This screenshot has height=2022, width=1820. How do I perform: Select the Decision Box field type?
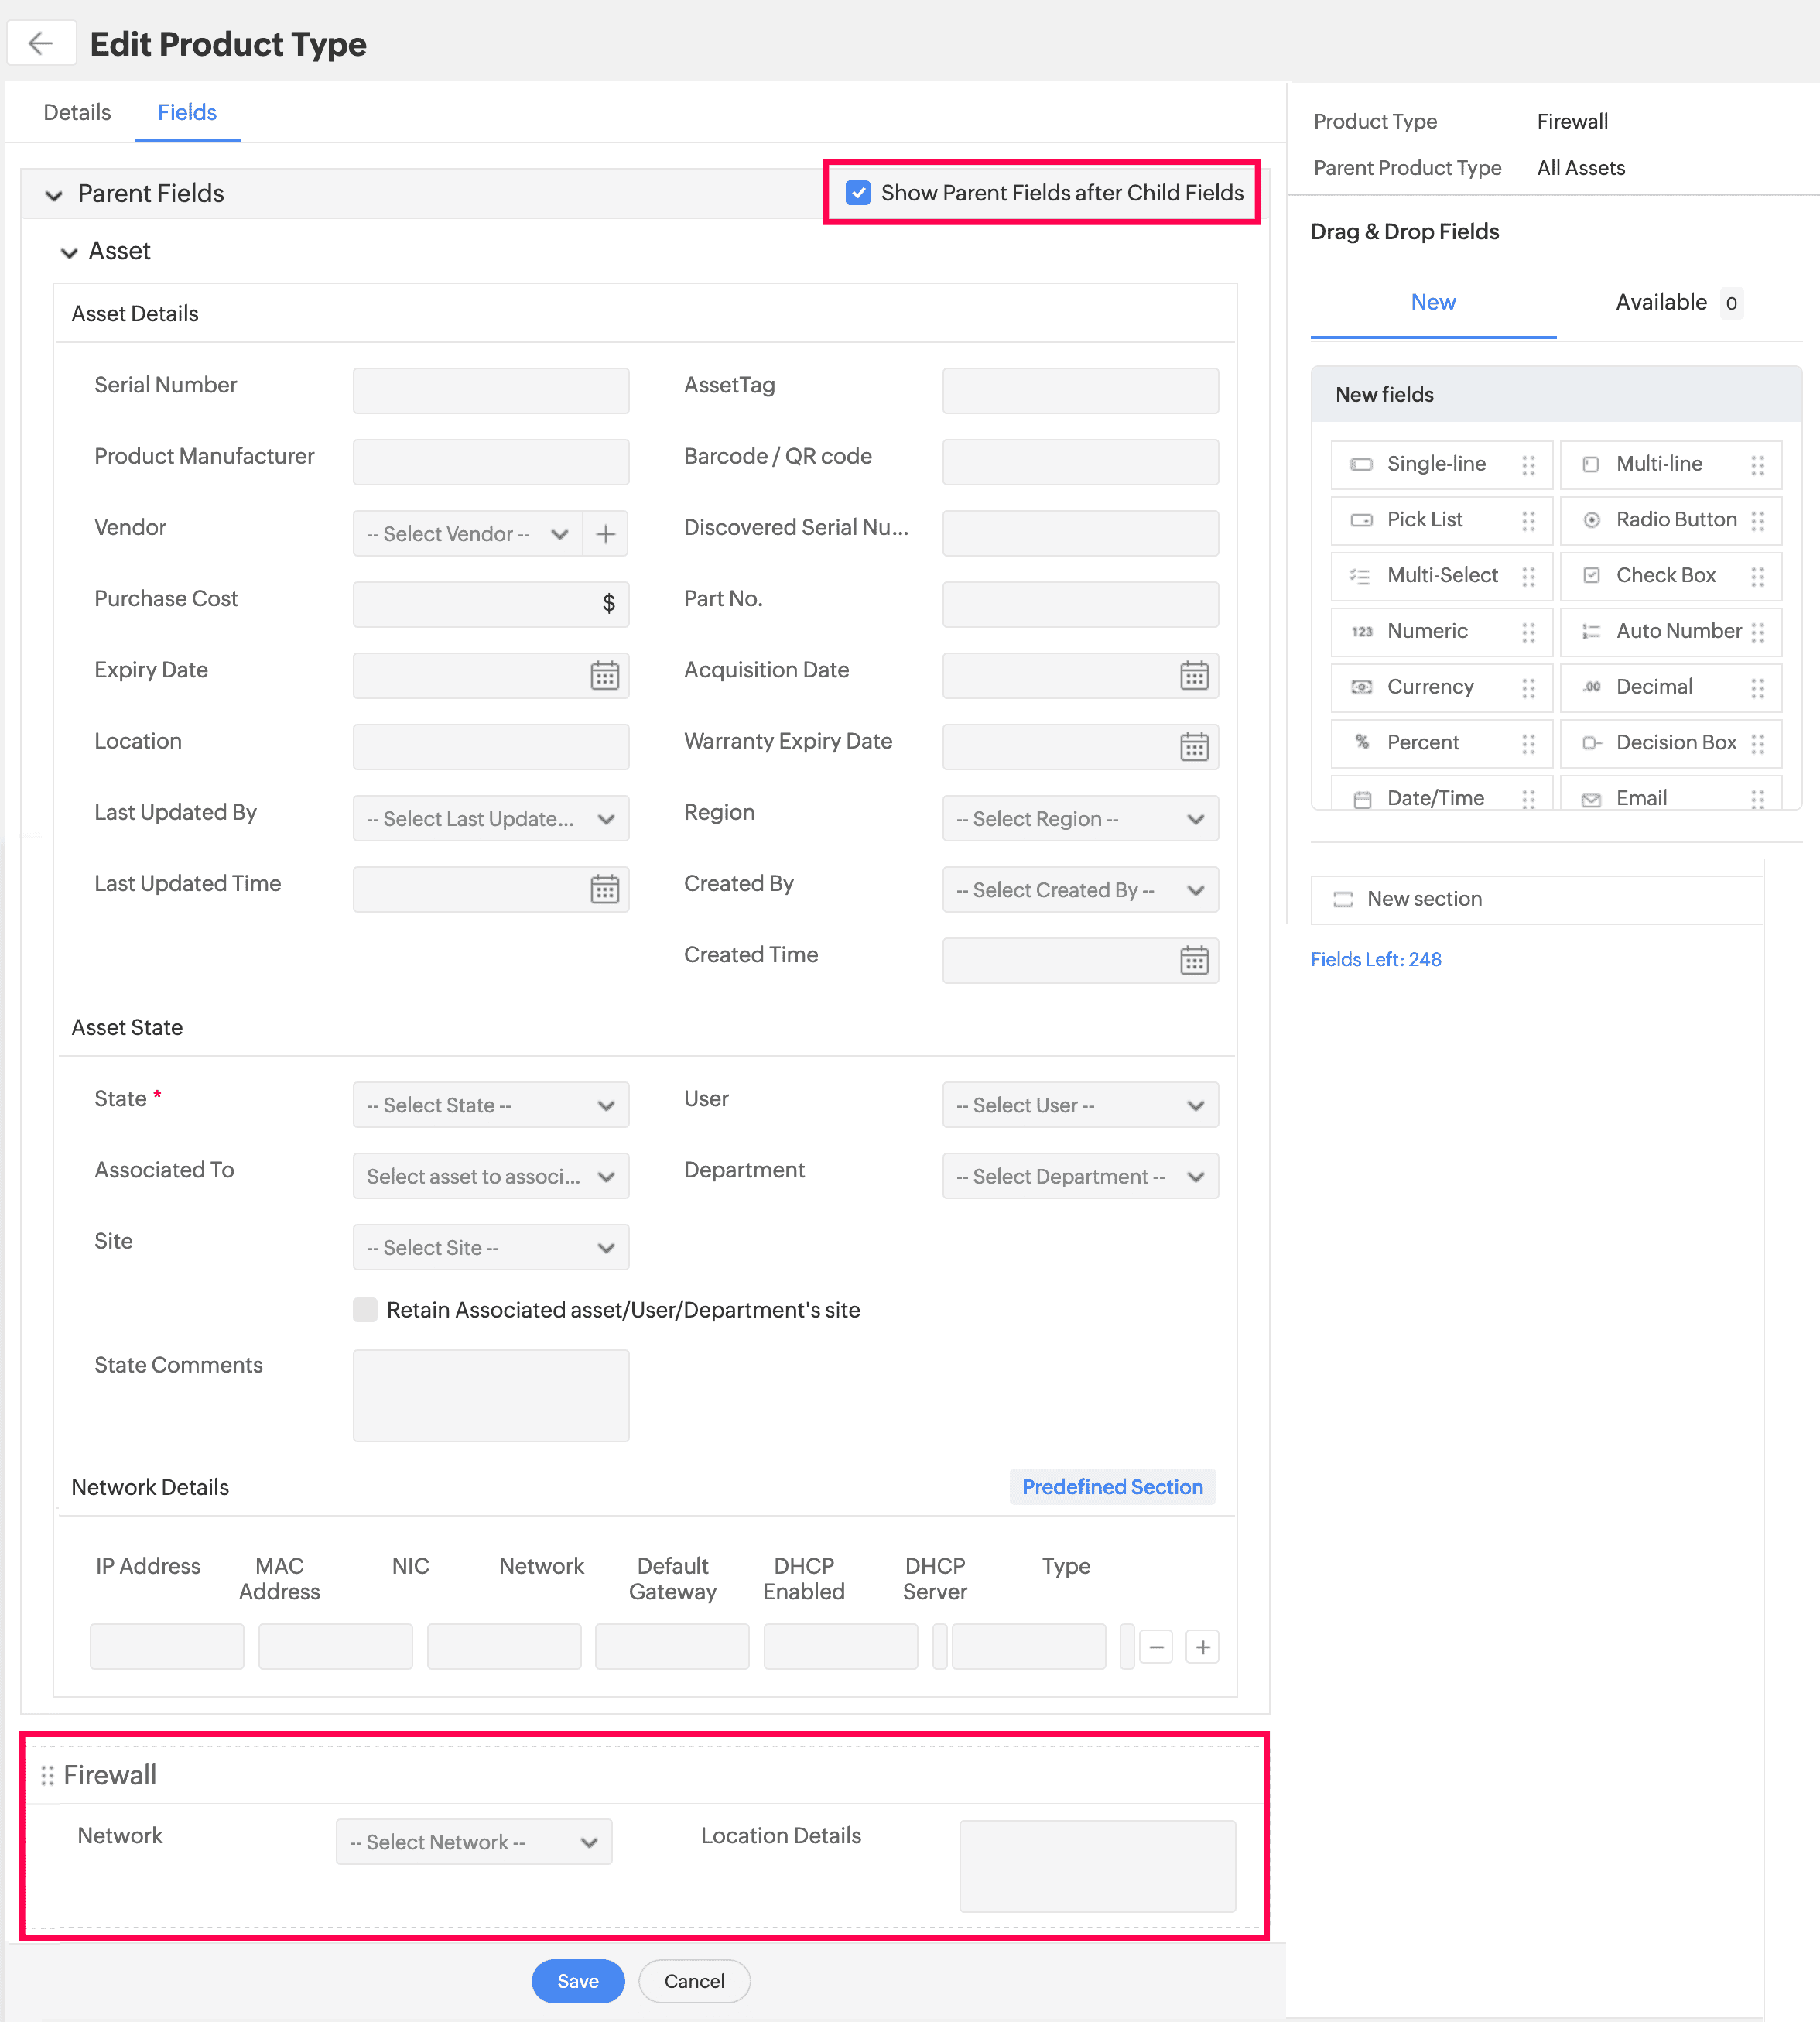point(1676,742)
